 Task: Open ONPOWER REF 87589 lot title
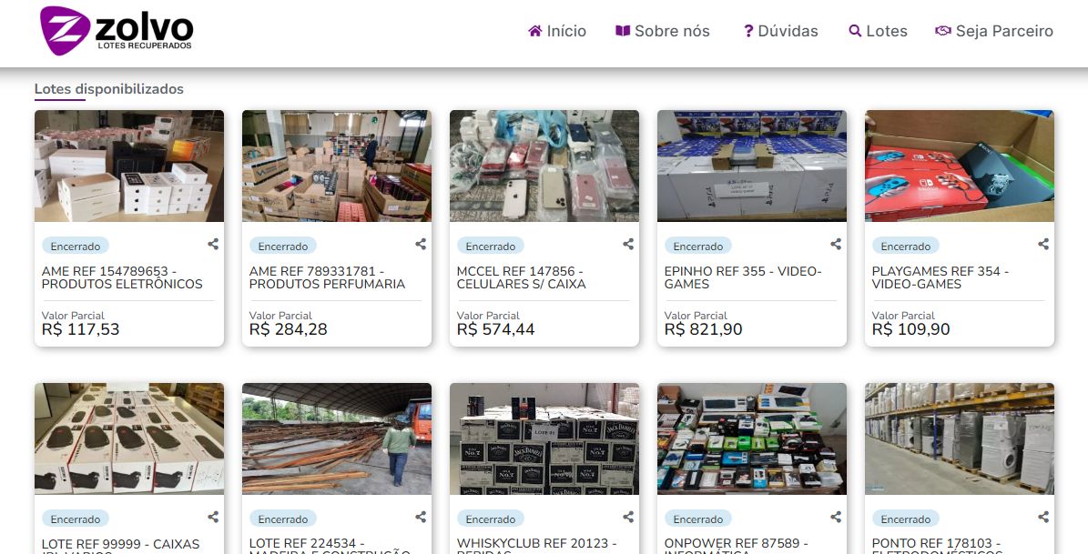736,545
